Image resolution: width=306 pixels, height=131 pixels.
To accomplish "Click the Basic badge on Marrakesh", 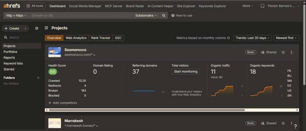I will (251, 123).
